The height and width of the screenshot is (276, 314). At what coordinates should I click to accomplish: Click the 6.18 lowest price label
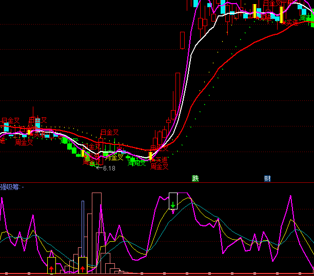pyautogui.click(x=109, y=168)
